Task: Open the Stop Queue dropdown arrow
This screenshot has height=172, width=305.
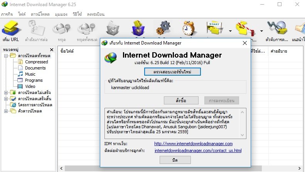Action: [x=262, y=31]
